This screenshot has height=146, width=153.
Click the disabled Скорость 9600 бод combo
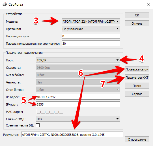[78, 67]
